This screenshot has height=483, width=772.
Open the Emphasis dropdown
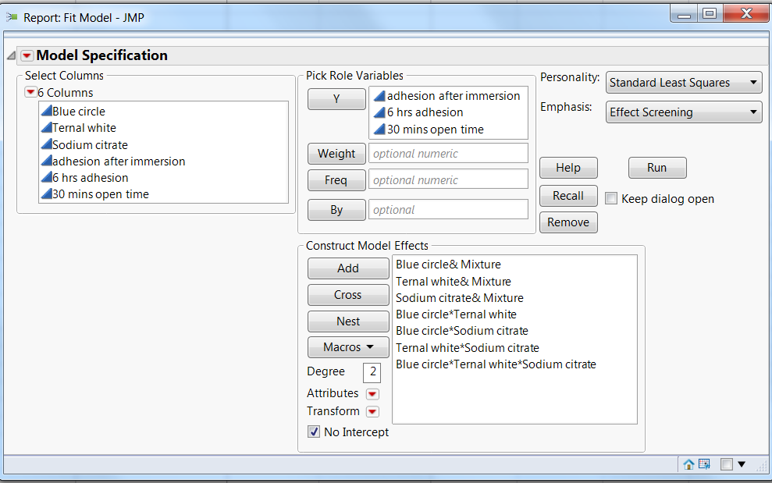(x=684, y=112)
